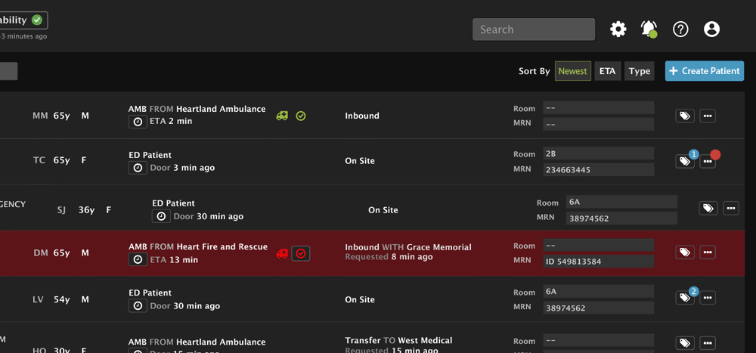Click the red ambulance icon for patient DM
756x353 pixels.
pyautogui.click(x=282, y=253)
